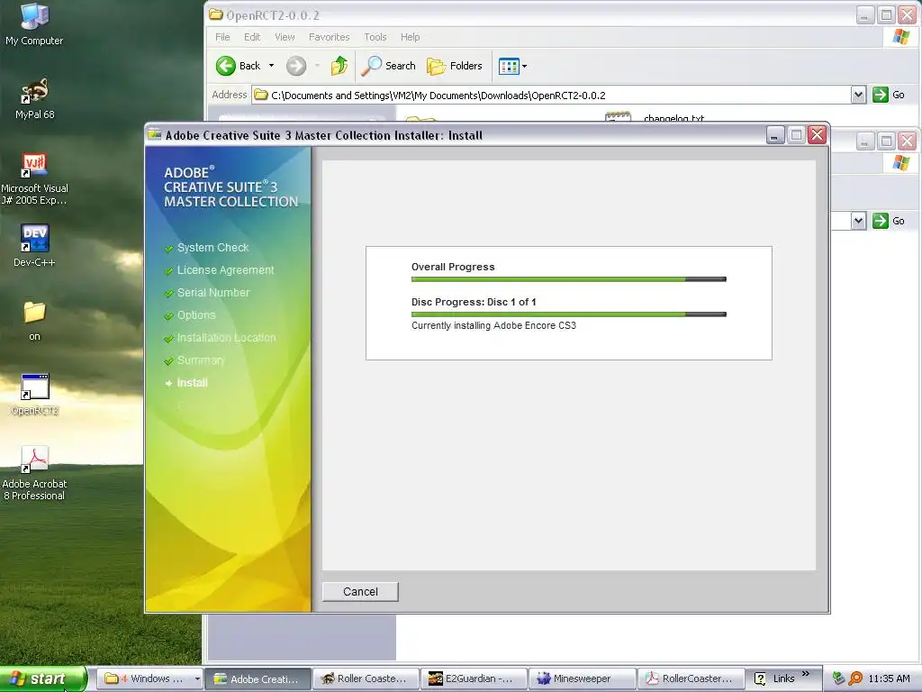Click Installation Location step in sidebar
Screen dimensions: 922x692
226,338
